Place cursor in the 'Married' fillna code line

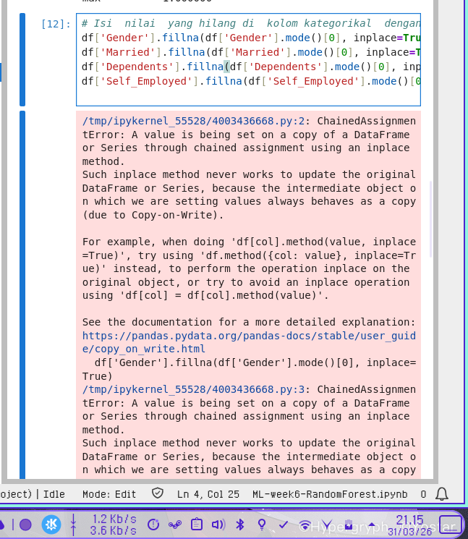[x=251, y=52]
